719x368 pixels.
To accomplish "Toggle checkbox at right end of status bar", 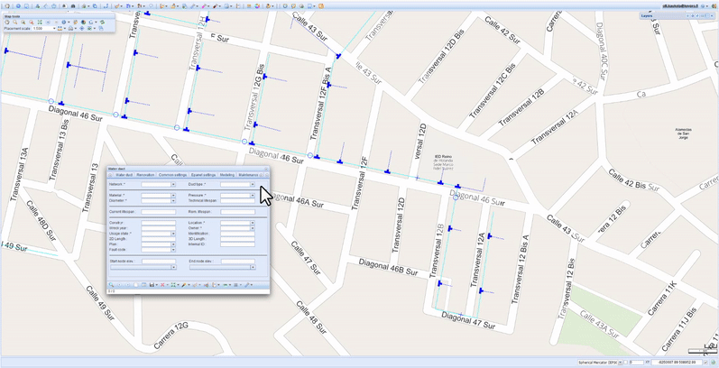I will (x=705, y=363).
